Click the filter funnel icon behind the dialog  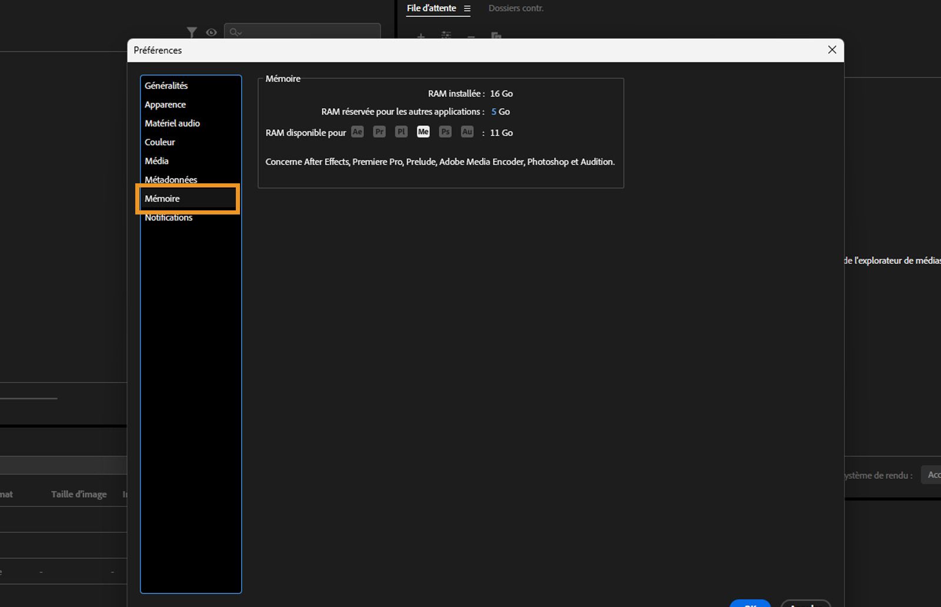(x=192, y=32)
